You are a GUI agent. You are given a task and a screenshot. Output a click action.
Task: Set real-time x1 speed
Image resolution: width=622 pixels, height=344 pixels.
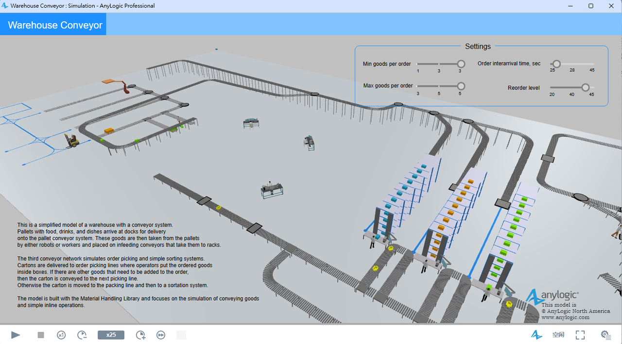[61, 335]
